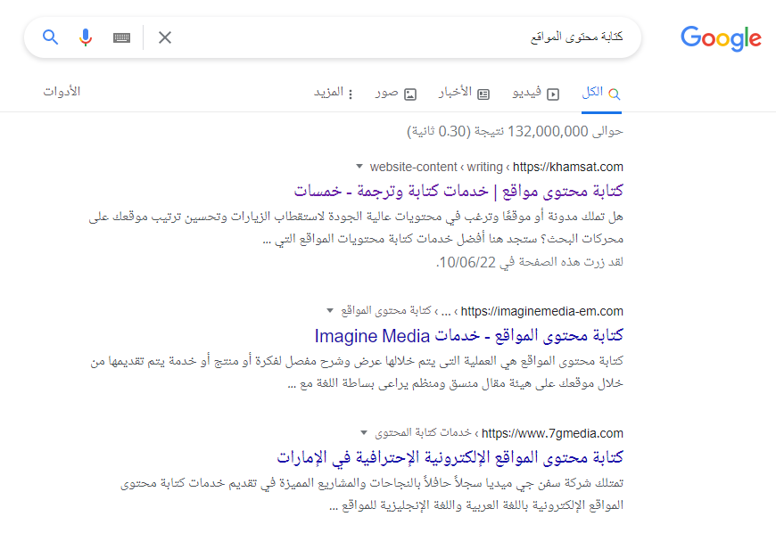
Task: Click the https://www.7gmedia.com URL text
Action: click(x=552, y=433)
